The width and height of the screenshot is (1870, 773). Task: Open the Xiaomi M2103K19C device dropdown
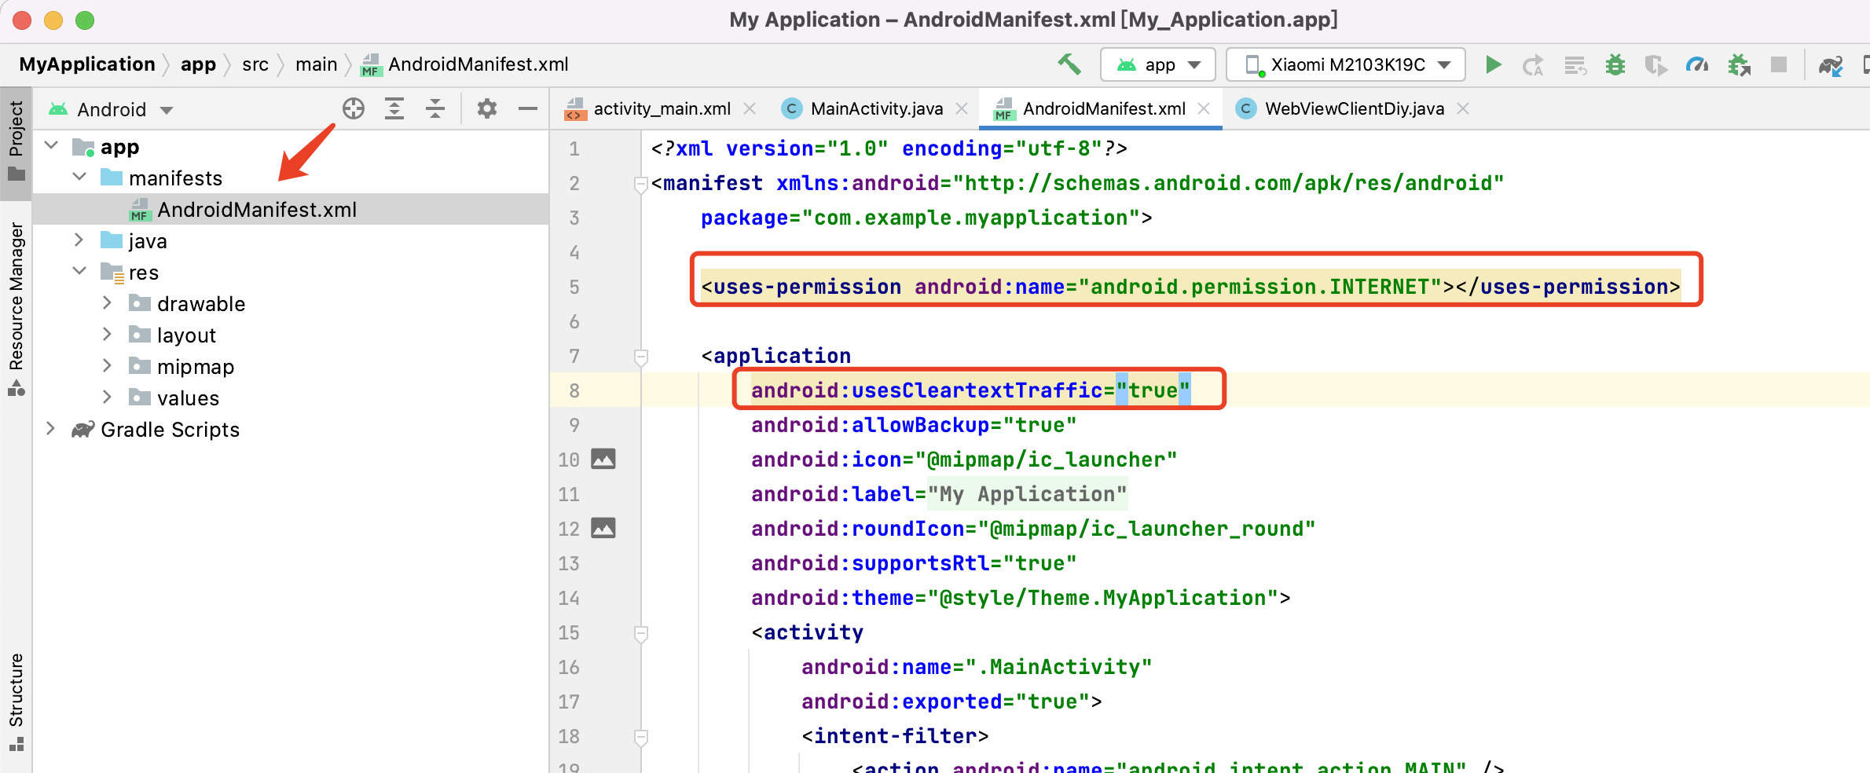(x=1346, y=64)
